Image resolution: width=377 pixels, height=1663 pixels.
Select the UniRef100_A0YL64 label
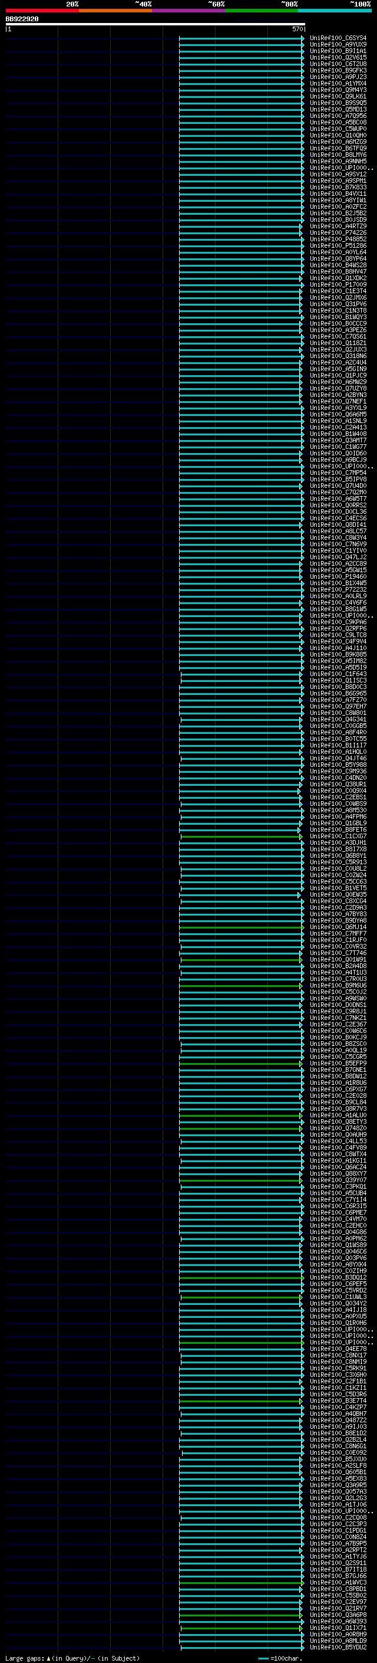pos(338,252)
